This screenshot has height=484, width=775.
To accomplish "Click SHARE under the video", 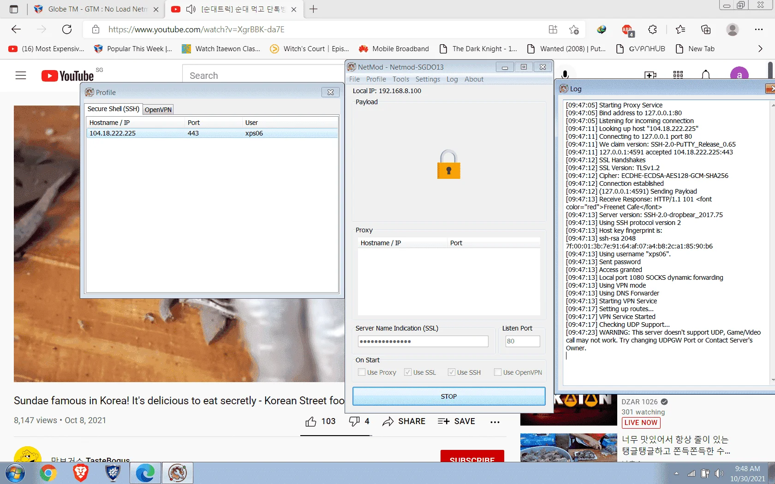I will 404,421.
